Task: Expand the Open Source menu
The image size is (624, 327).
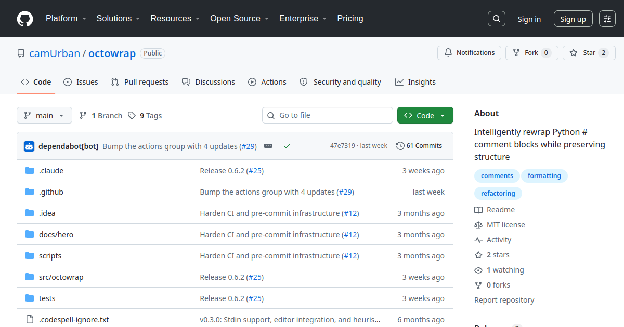Action: click(239, 19)
